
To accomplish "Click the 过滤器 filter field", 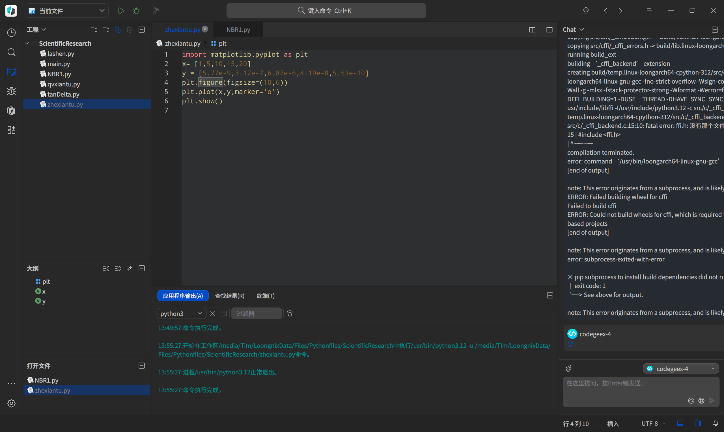I will click(x=257, y=313).
